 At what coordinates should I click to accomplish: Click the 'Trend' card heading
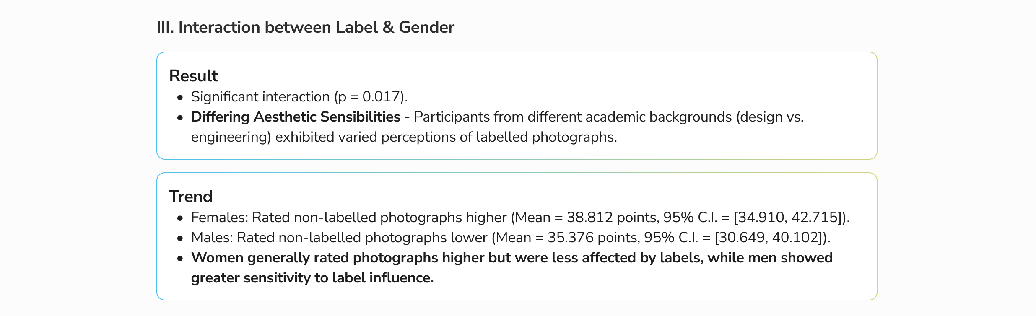[191, 197]
